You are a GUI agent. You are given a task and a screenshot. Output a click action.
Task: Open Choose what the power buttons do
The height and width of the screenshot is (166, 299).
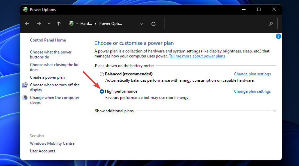pos(51,54)
